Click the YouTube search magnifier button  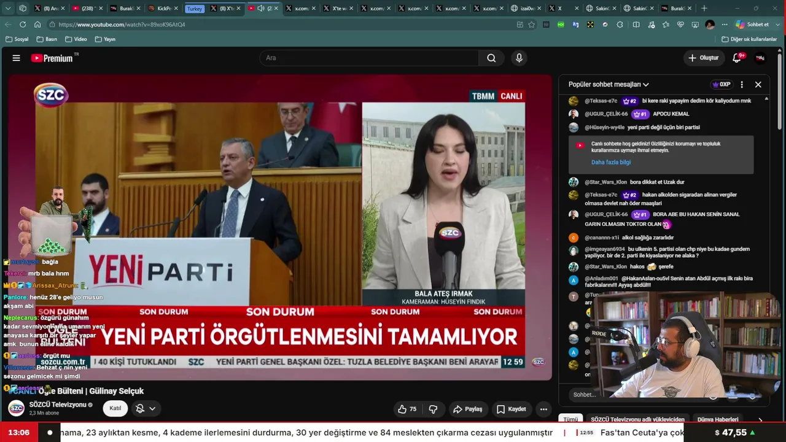pyautogui.click(x=491, y=58)
